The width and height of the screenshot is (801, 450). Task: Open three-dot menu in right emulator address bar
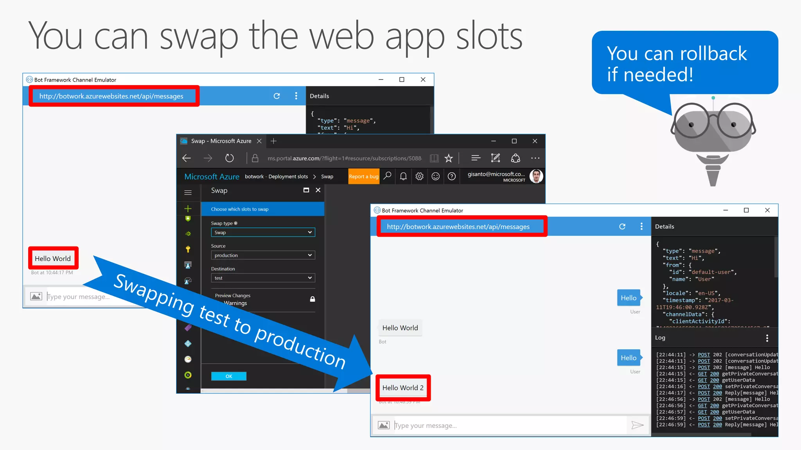pyautogui.click(x=641, y=227)
